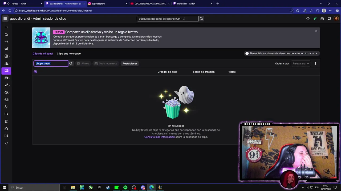This screenshot has width=341, height=191.
Task: Expand the Community people sidebar section
Action: (x=7, y=63)
